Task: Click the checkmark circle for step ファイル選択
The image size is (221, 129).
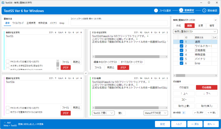Action: click(156, 10)
